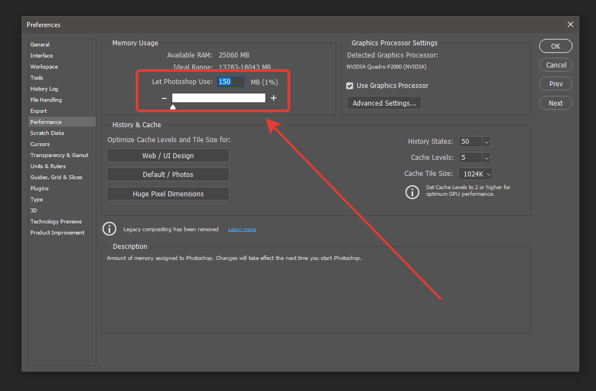This screenshot has width=596, height=391.
Task: Open Advanced Settings for the graphics processor
Action: 384,103
